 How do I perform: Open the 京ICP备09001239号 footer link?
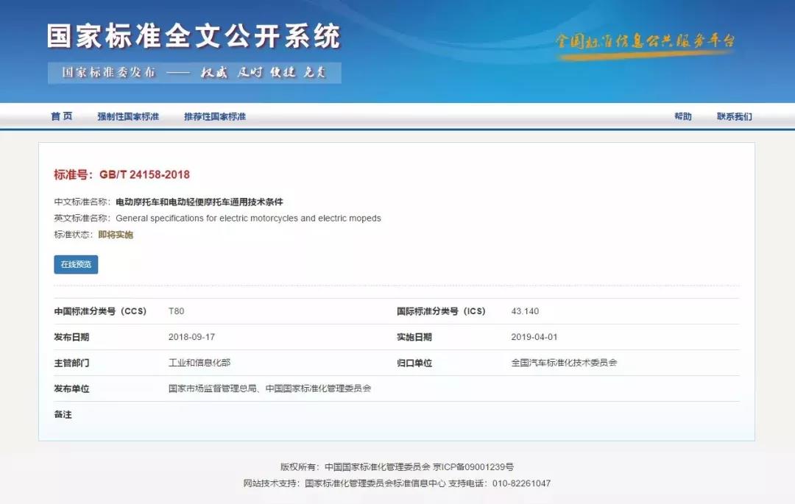(473, 466)
